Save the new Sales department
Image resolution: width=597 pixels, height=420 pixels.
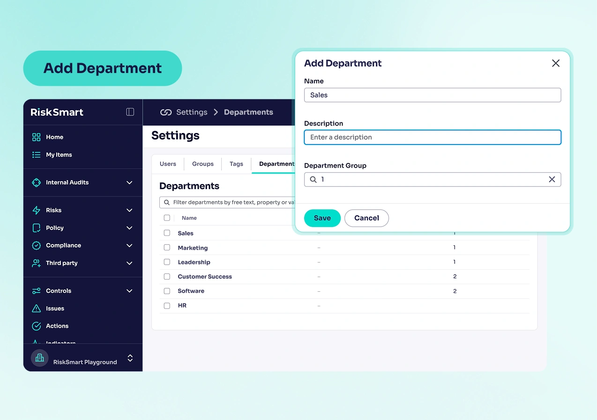(322, 218)
